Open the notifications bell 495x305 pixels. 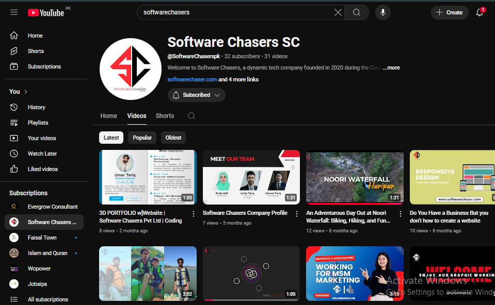click(x=480, y=13)
